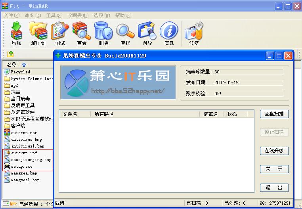Open the 帮助(H) menu
This screenshot has height=209, width=302.
pyautogui.click(x=123, y=15)
